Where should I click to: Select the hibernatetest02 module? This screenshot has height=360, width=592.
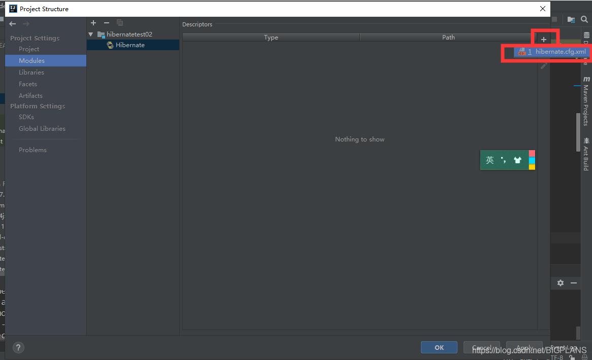point(129,34)
